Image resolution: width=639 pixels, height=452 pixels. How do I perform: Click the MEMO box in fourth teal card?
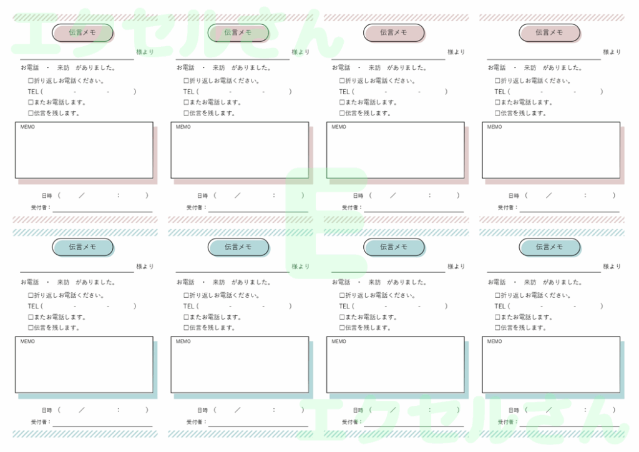[551, 365]
